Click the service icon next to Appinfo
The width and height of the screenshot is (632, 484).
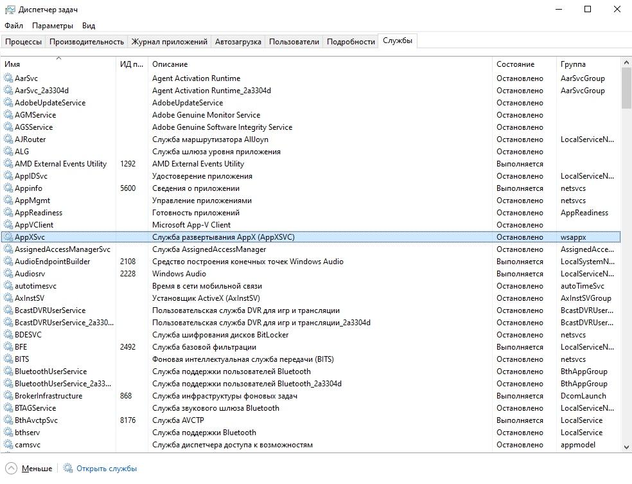(8, 188)
